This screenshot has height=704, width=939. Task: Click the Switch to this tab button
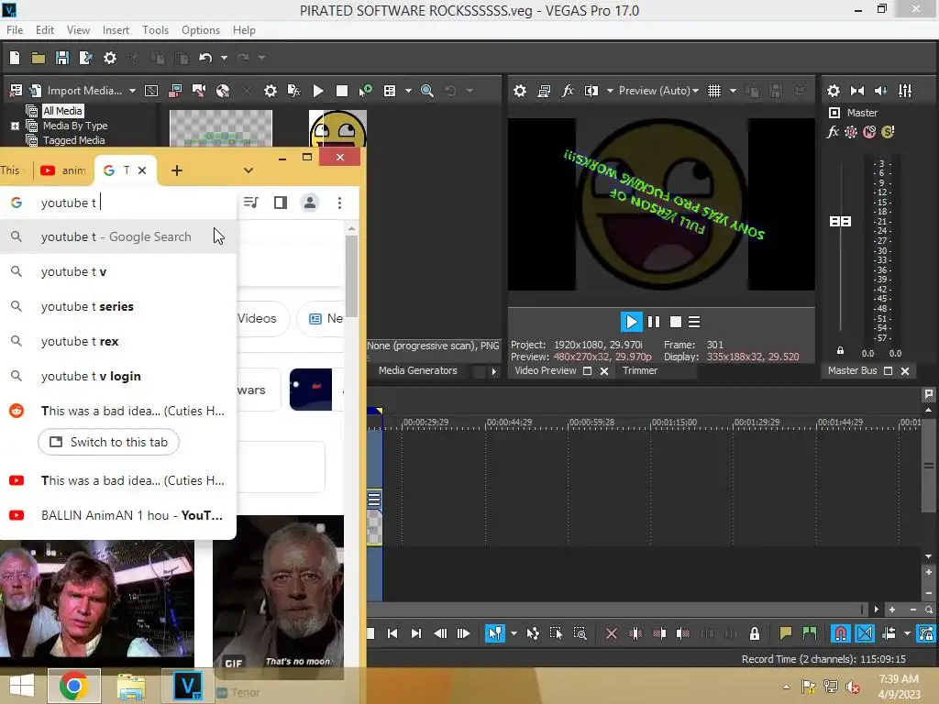tap(108, 442)
